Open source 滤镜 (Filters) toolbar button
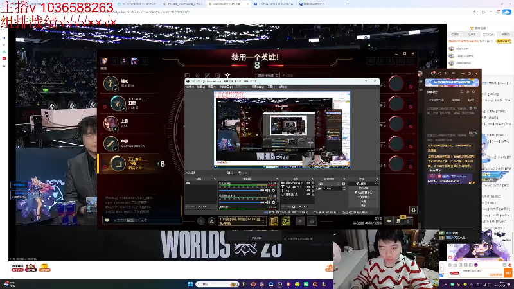 point(243,173)
